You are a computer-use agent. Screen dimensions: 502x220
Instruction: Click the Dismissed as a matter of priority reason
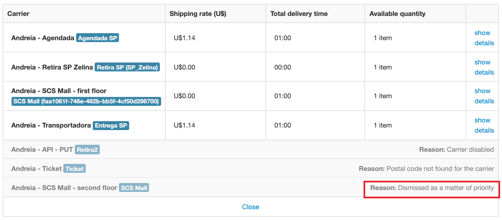point(432,188)
